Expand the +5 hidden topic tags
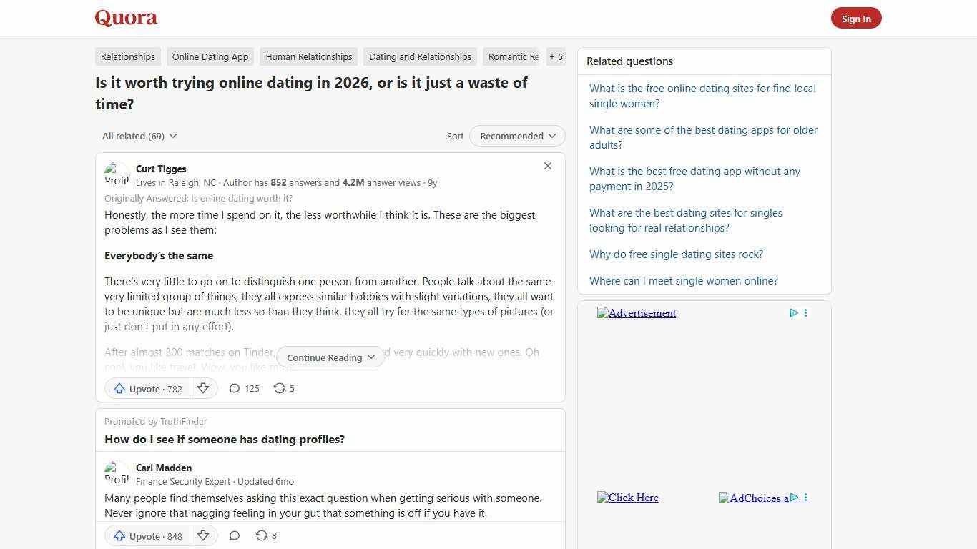This screenshot has height=549, width=977. pos(556,56)
